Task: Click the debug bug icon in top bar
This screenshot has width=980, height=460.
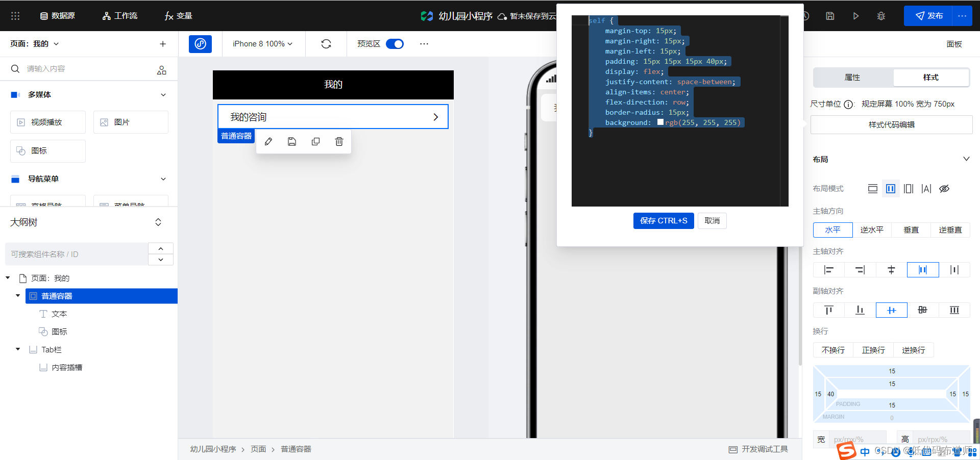Action: [x=881, y=16]
